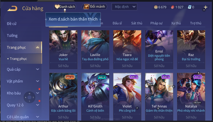Click the red ruby currency icon

173,7
